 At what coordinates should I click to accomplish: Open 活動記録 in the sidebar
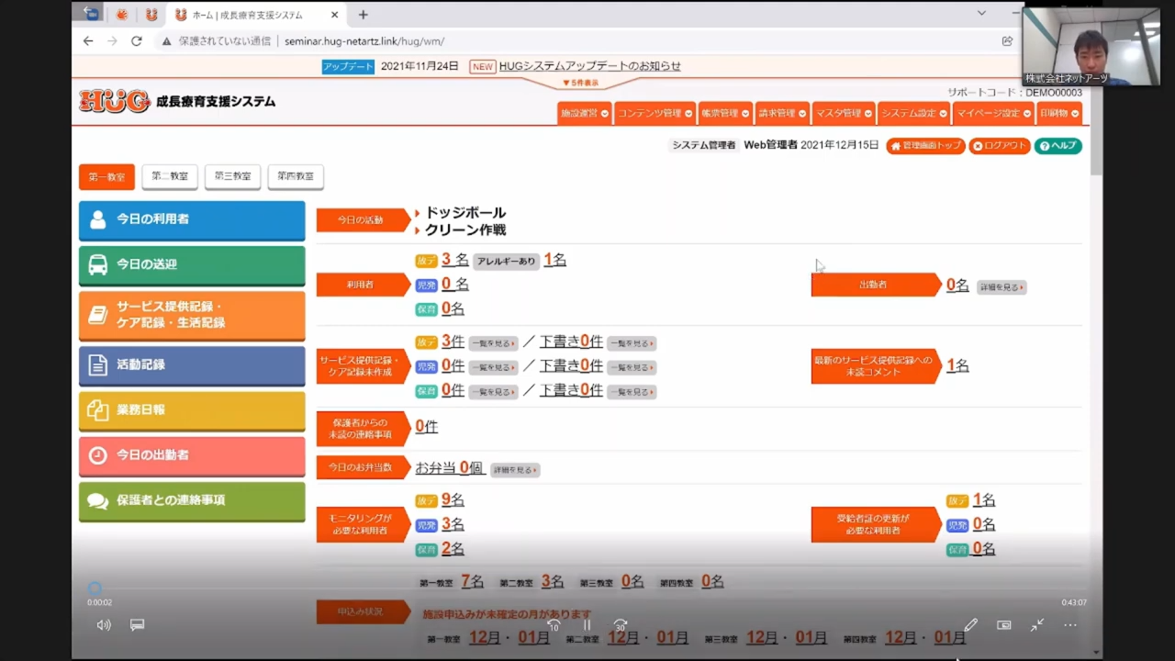[x=192, y=365]
